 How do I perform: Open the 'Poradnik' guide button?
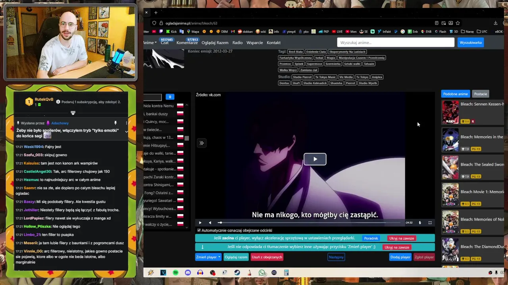pyautogui.click(x=371, y=238)
